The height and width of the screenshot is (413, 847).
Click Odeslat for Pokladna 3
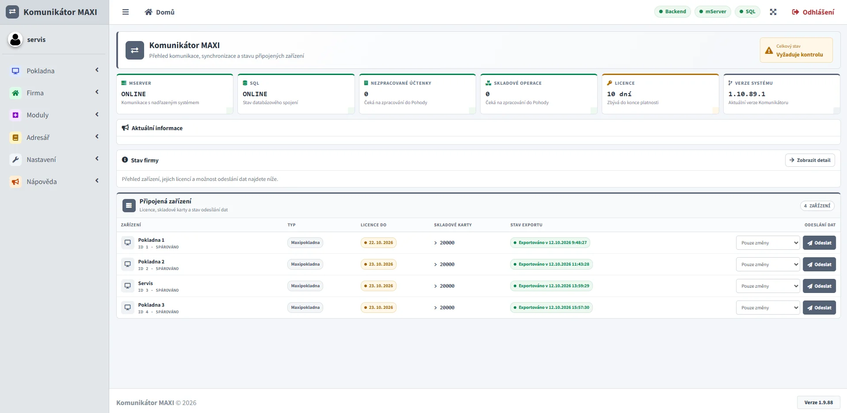(819, 308)
